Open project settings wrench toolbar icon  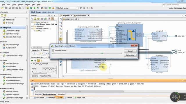pos(46,8)
